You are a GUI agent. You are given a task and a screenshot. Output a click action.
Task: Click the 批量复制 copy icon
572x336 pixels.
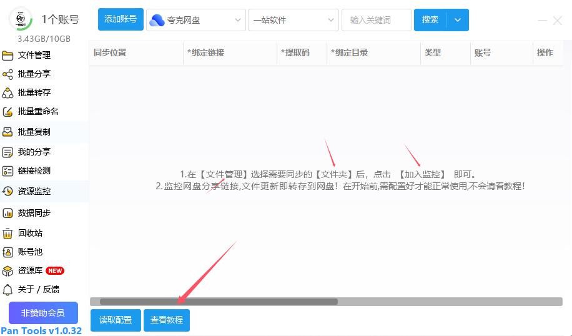[7, 132]
